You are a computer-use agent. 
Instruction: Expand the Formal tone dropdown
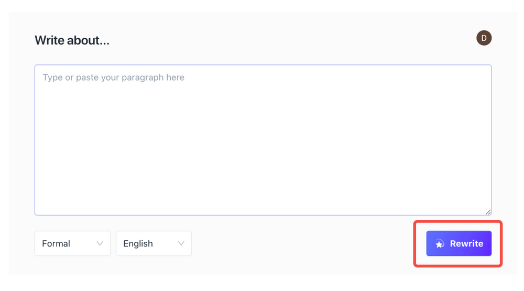72,243
